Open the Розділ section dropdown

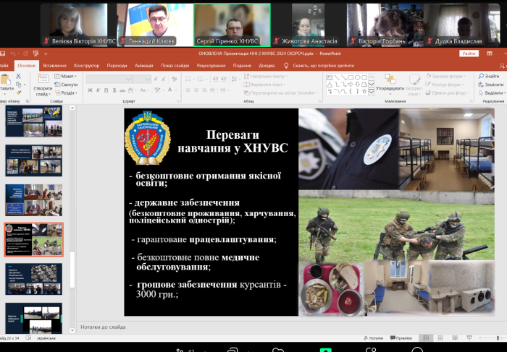(68, 93)
